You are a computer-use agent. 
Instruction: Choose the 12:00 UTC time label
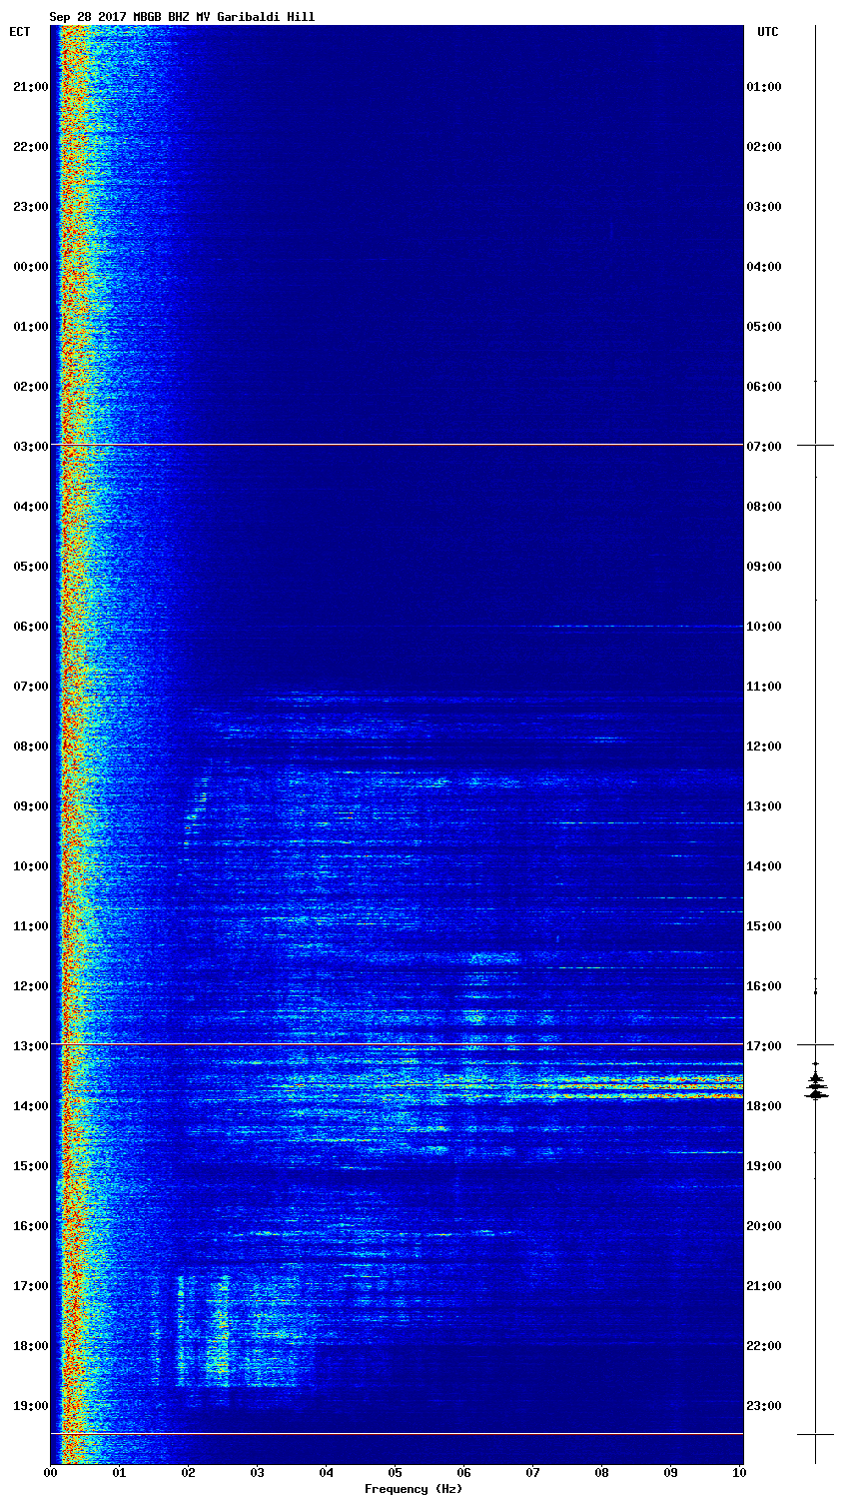tap(764, 747)
